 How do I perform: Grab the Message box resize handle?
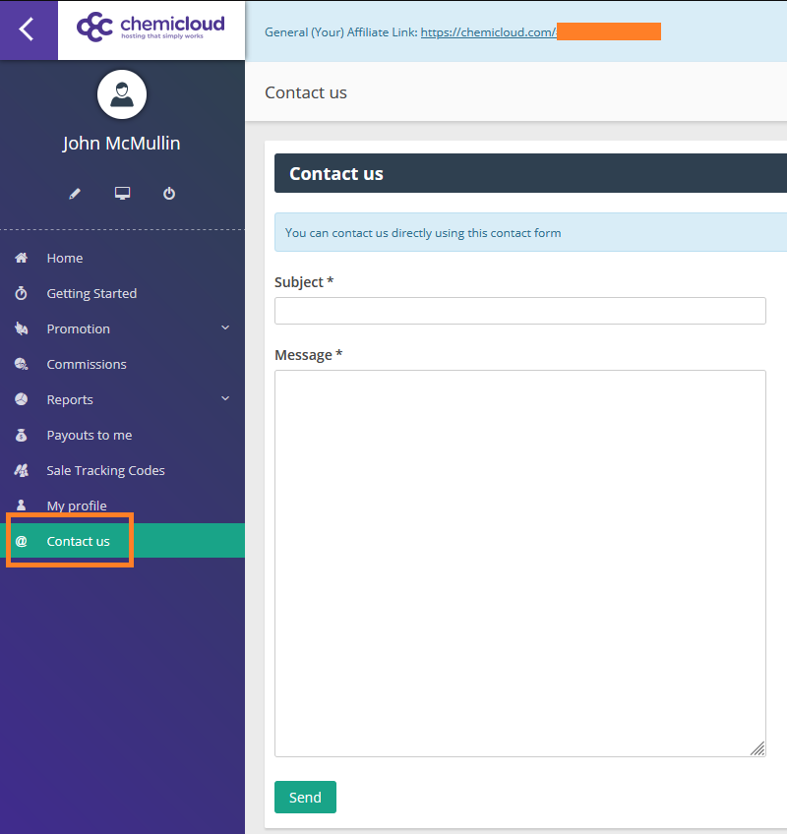click(x=757, y=748)
